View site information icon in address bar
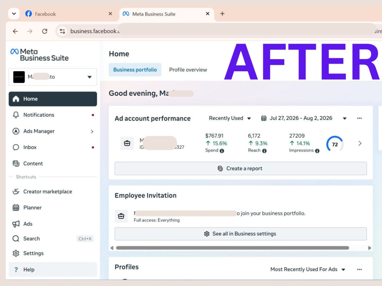 62,31
